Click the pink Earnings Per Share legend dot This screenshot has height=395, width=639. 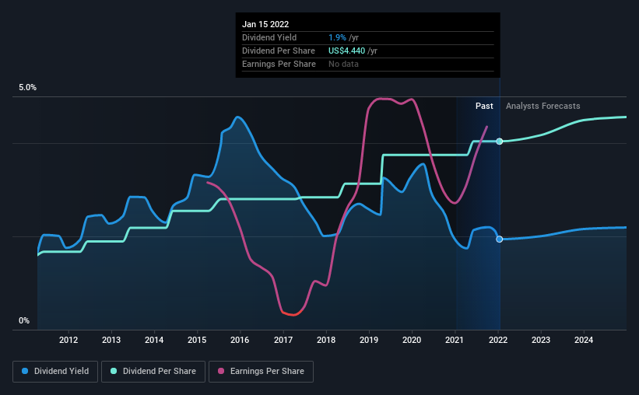[x=221, y=371]
